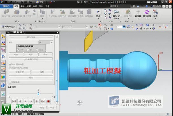This screenshot has height=116, width=173.
Task: Click the Geometry (幾何體) plus icon
Action: click(138, 13)
